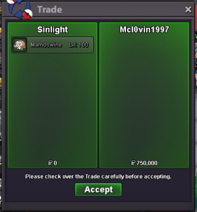Accept the trade offer
Image resolution: width=197 pixels, height=212 pixels.
pos(98,190)
